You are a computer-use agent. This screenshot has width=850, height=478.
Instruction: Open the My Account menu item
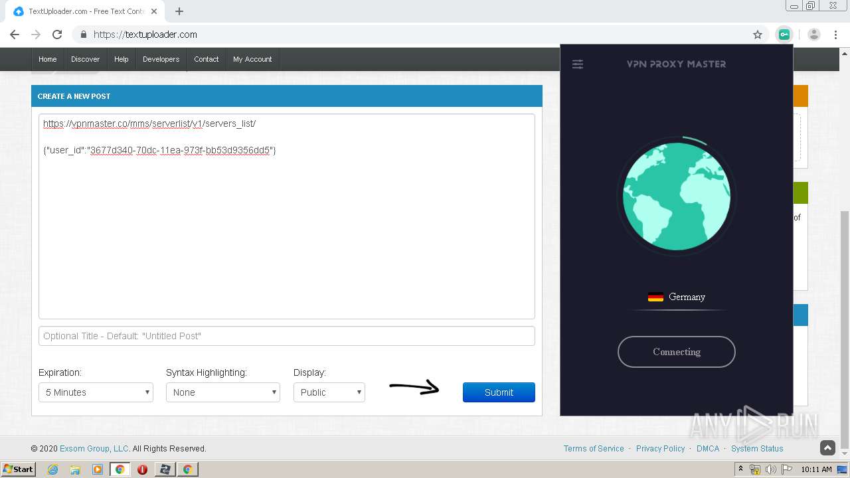(252, 59)
